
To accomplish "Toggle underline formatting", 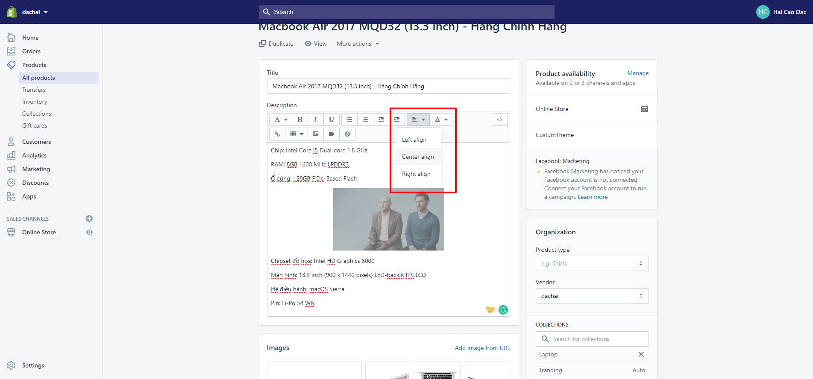I will (x=331, y=120).
